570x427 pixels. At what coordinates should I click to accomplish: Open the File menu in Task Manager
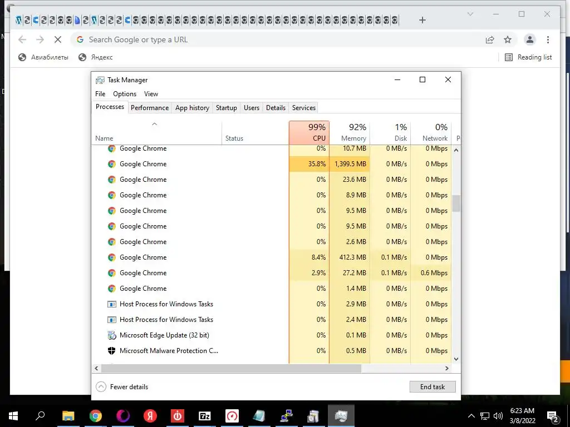[x=100, y=93]
